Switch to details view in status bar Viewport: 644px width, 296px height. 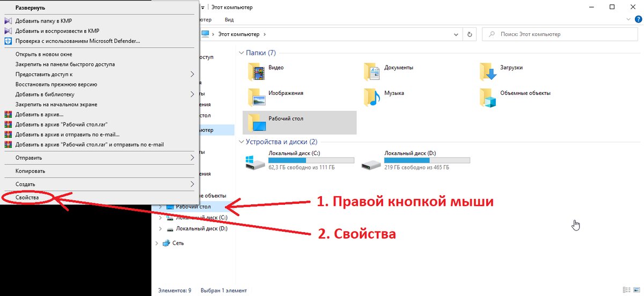pos(626,290)
